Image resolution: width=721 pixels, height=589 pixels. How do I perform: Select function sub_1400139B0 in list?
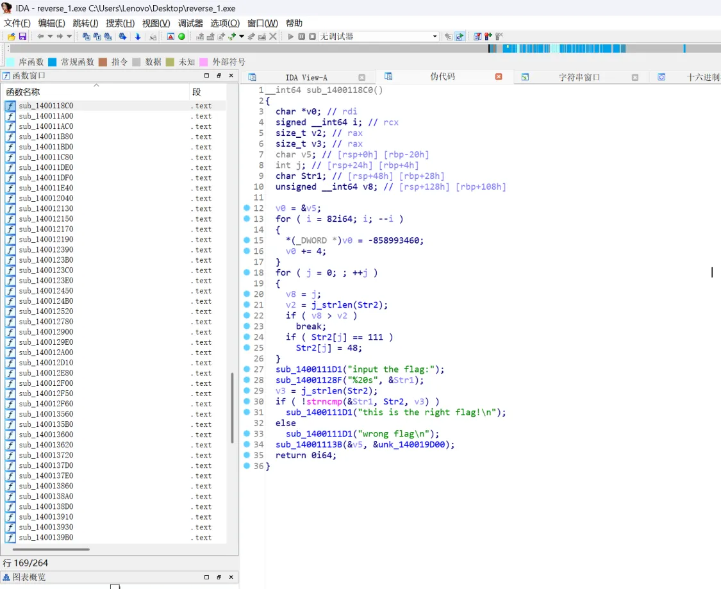click(x=115, y=538)
